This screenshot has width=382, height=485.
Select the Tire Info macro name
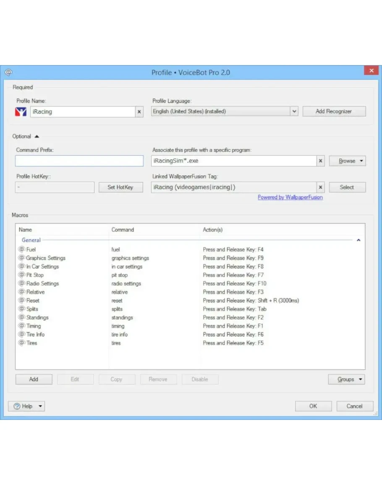point(36,334)
